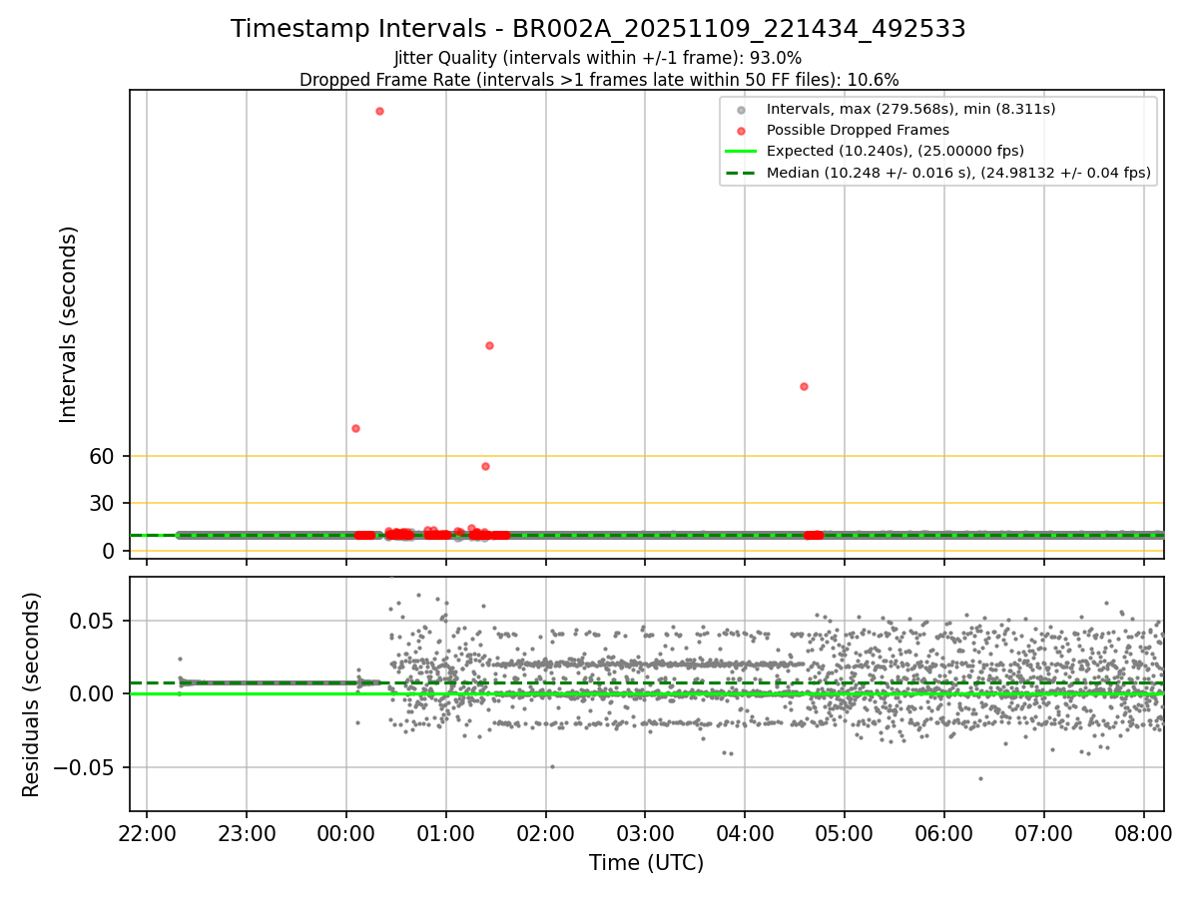1198x898 pixels.
Task: Click the 'Jitter Quality' subtitle line
Action: (x=598, y=58)
